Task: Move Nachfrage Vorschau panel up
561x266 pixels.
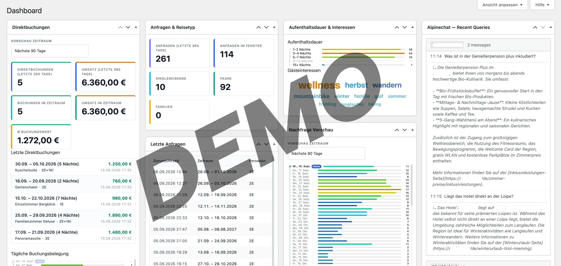Action: click(397, 130)
